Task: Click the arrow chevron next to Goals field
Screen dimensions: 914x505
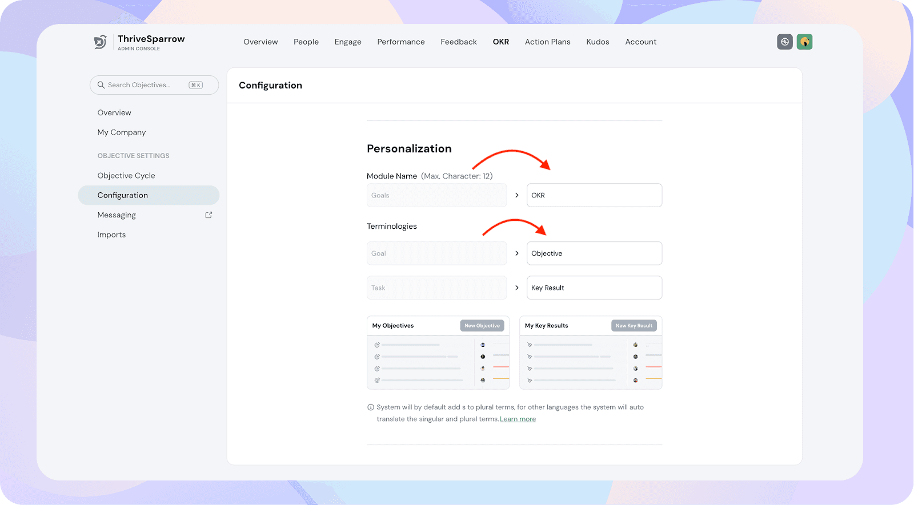Action: [x=517, y=195]
